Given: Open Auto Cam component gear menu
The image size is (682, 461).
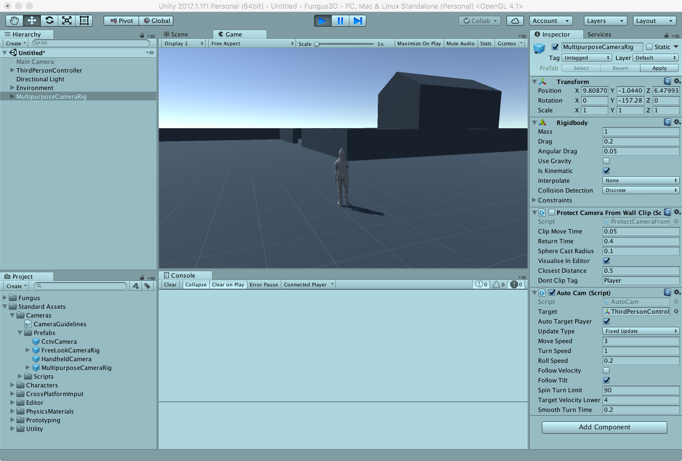Looking at the screenshot, I should click(x=677, y=292).
